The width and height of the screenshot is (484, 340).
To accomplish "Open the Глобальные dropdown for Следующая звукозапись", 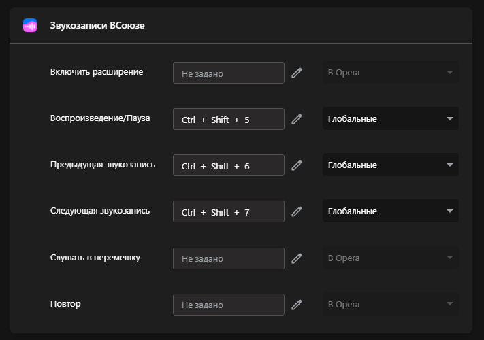I will click(391, 211).
